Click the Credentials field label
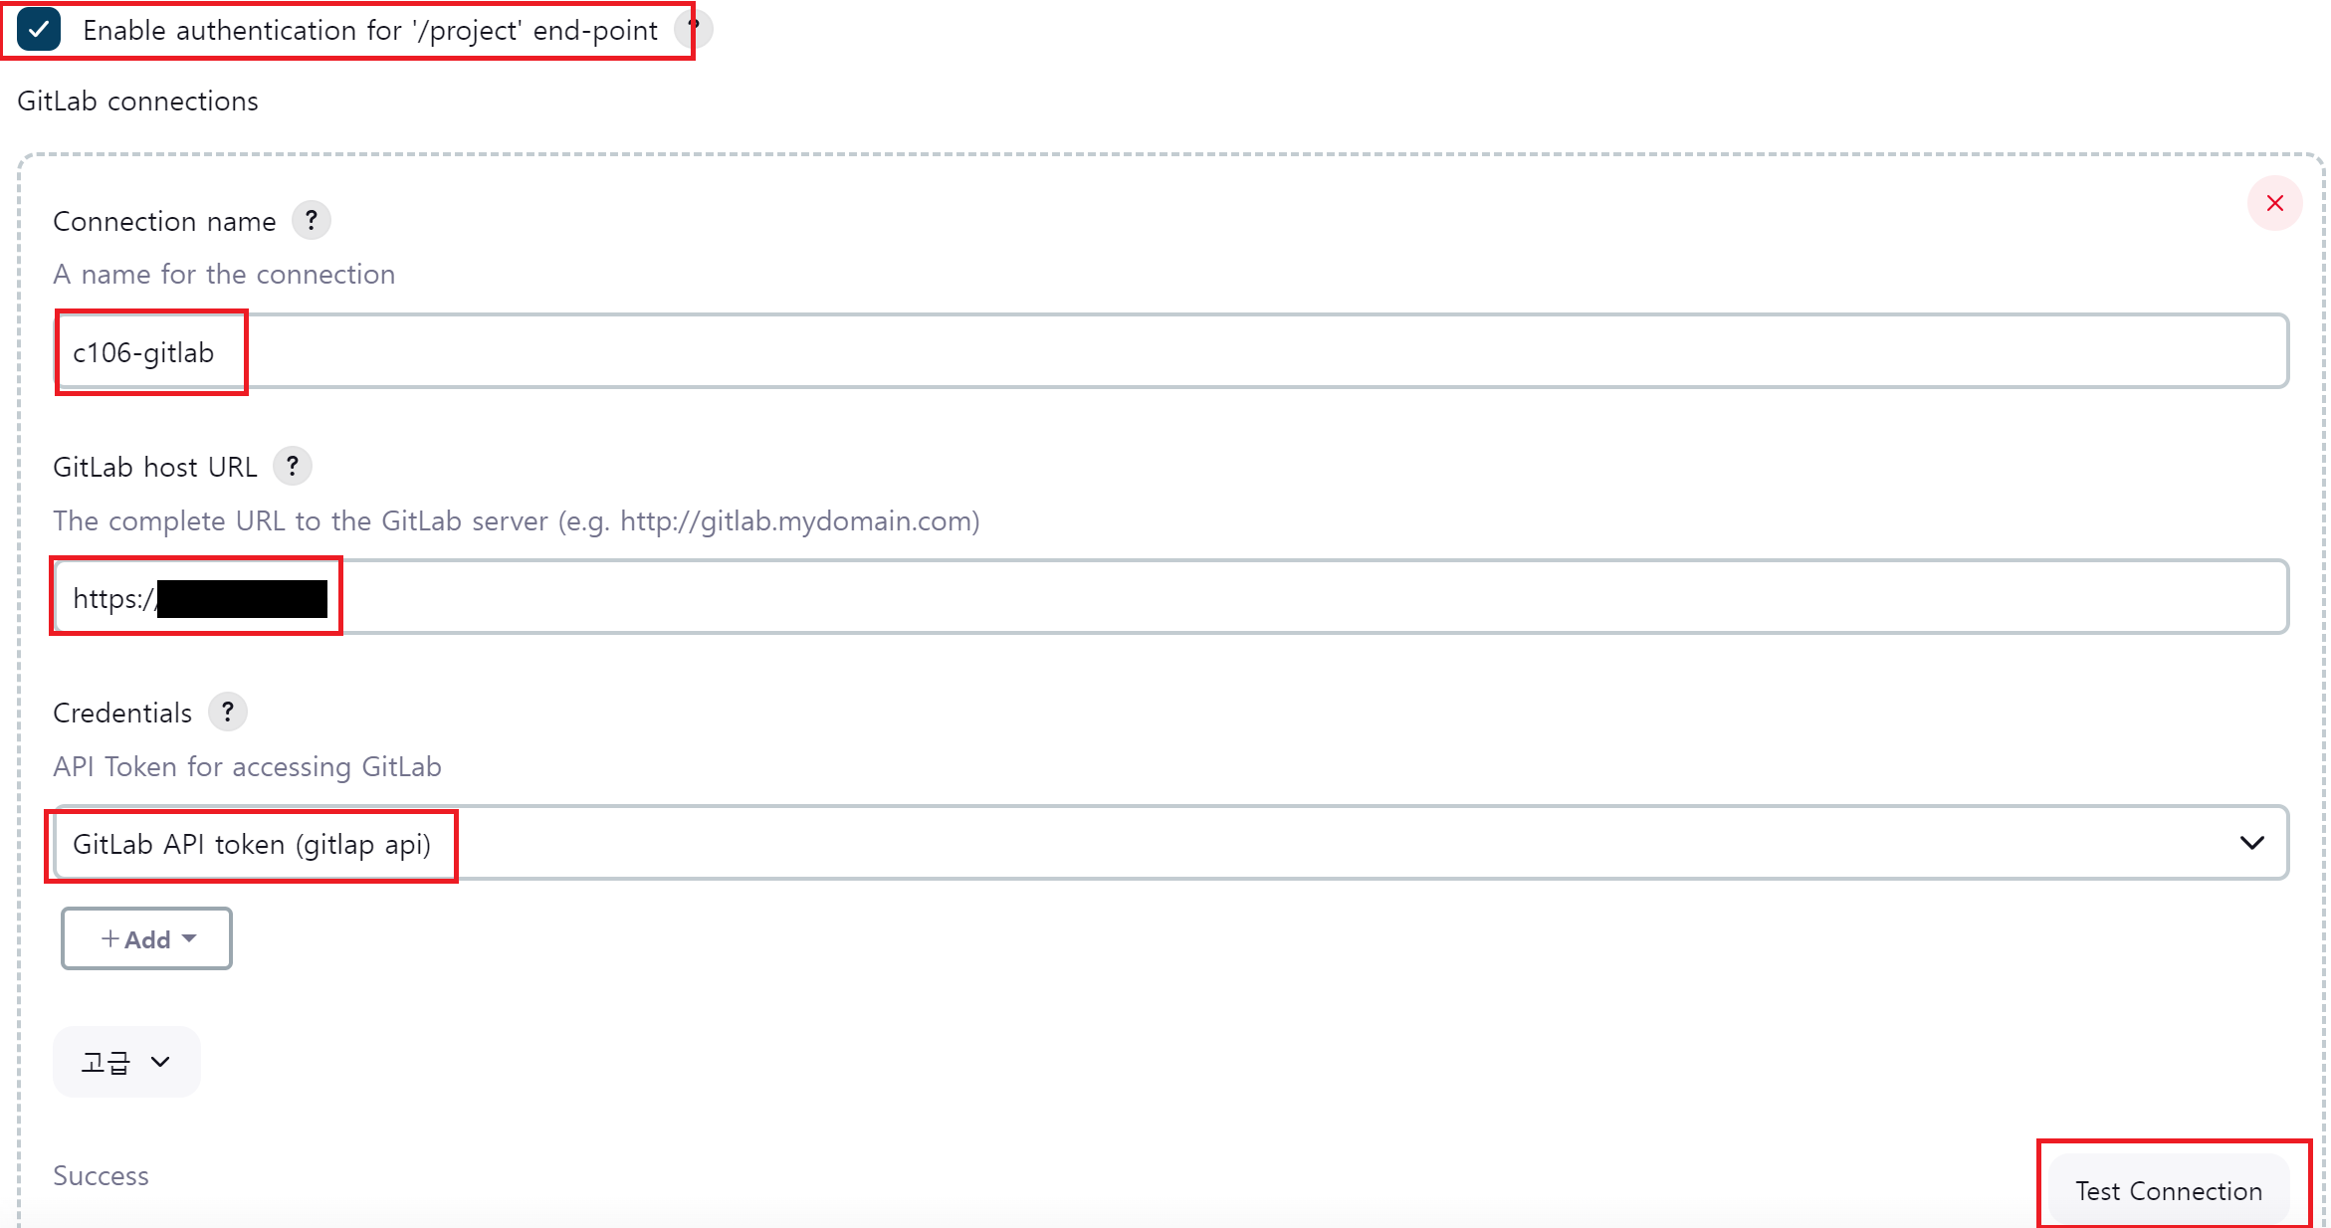This screenshot has height=1228, width=2331. (x=121, y=713)
